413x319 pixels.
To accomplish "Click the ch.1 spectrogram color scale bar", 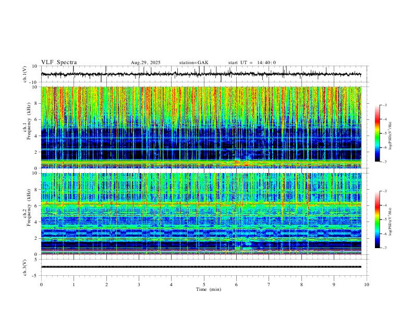I will tap(378, 133).
